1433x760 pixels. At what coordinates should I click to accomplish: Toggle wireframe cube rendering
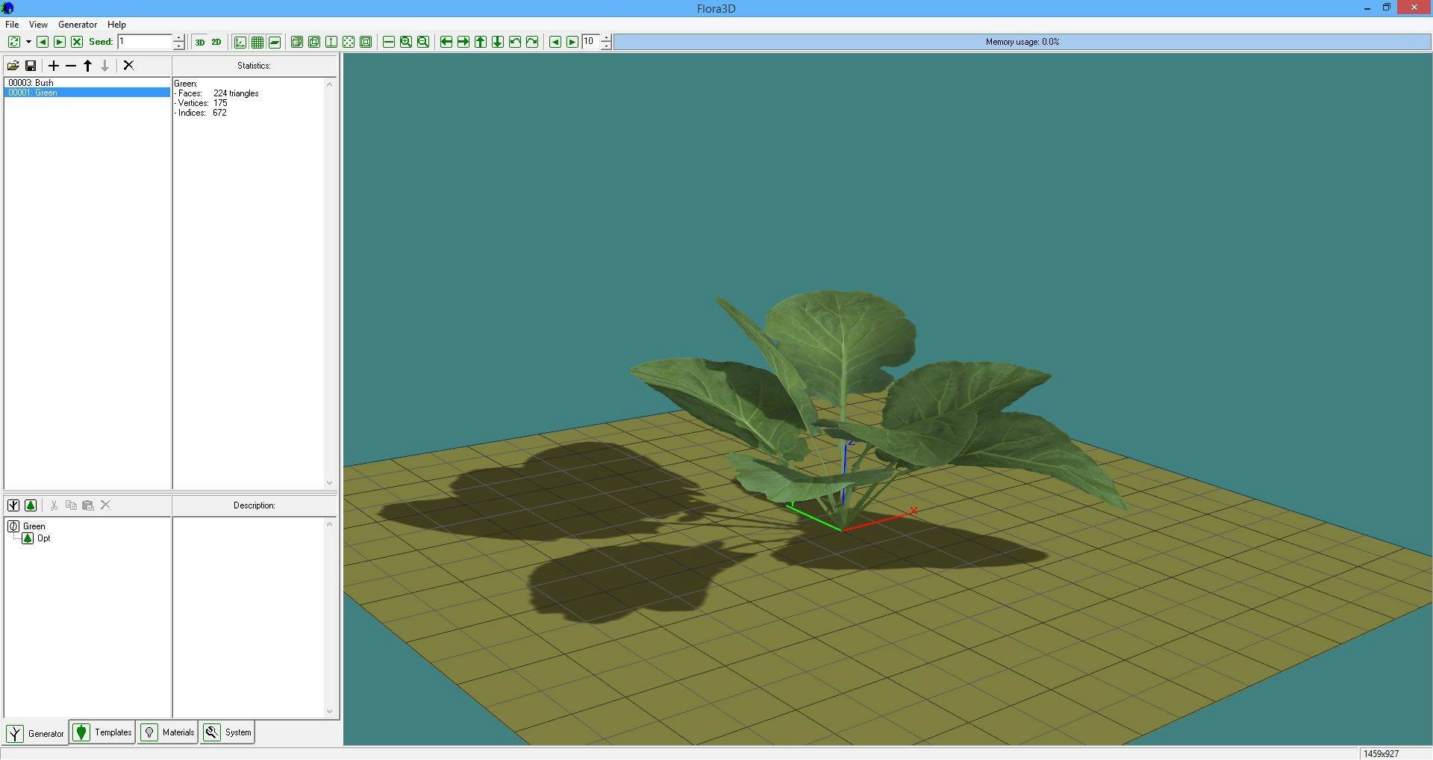coord(314,42)
